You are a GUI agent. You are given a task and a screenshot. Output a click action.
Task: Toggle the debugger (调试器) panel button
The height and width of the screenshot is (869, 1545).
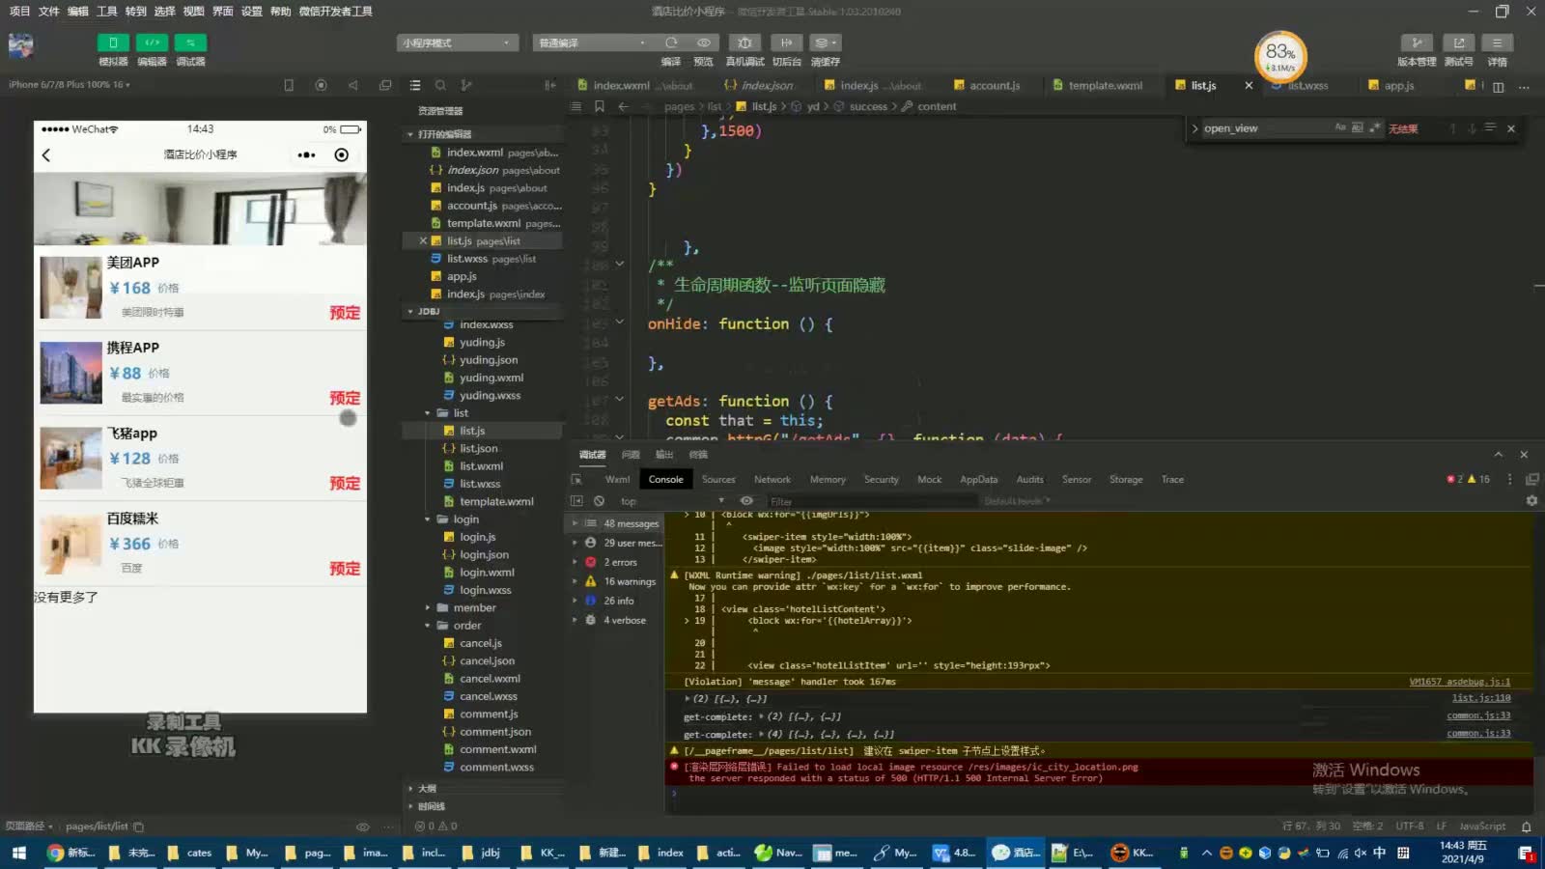point(190,42)
